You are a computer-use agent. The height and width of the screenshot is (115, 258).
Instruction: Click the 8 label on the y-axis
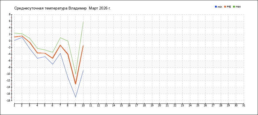tap(9, 14)
